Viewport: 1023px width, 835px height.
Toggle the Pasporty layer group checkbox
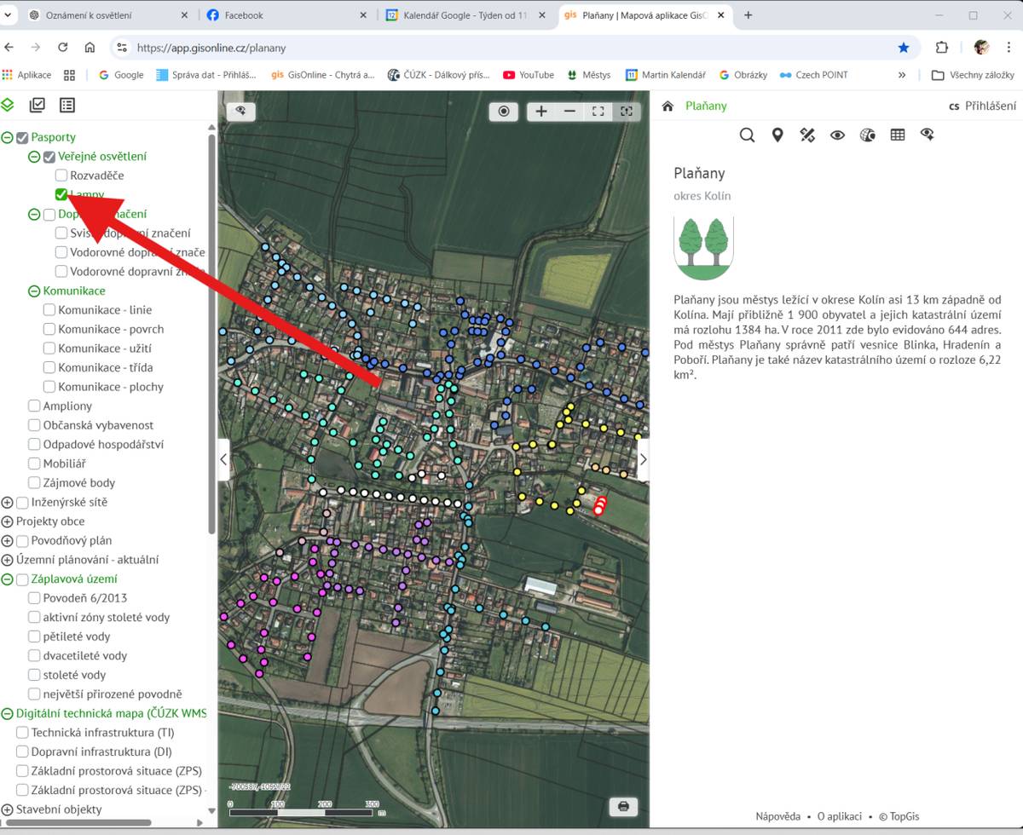point(23,137)
